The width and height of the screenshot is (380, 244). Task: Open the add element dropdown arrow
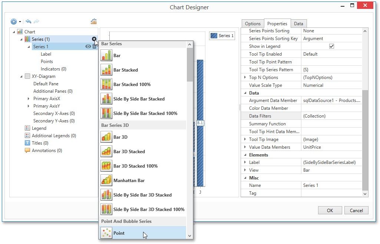coord(20,22)
